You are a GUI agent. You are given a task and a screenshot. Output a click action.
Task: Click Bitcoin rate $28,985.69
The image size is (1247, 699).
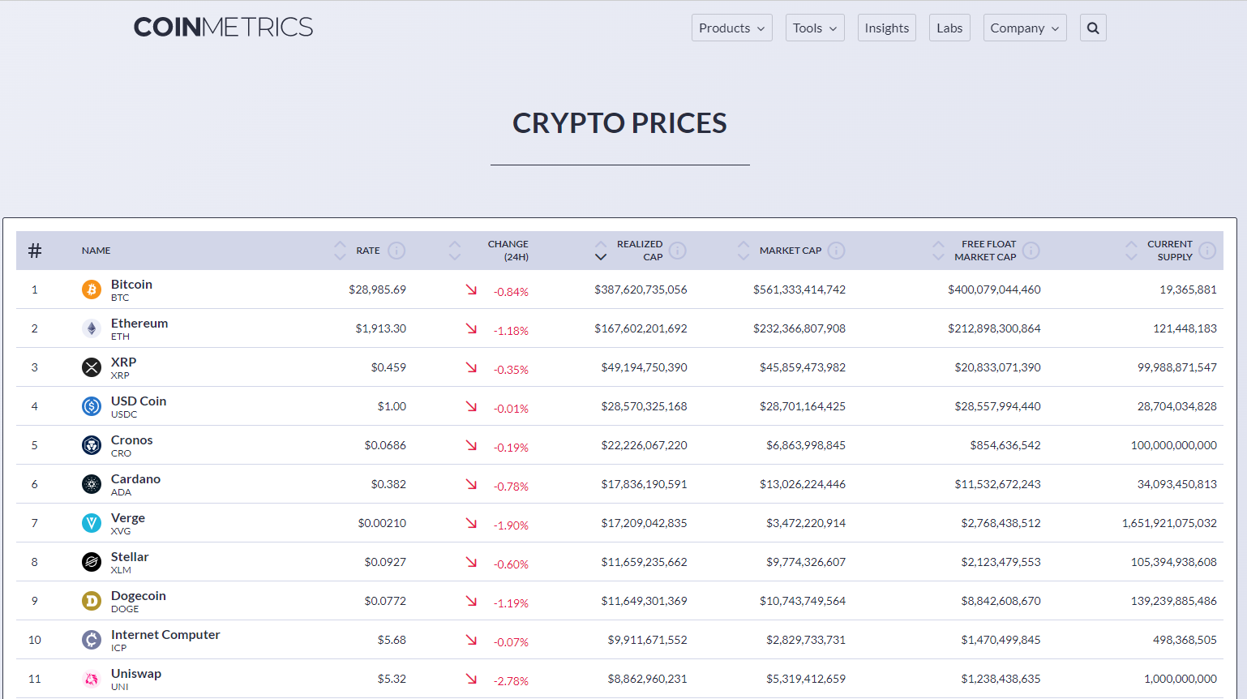tap(377, 289)
